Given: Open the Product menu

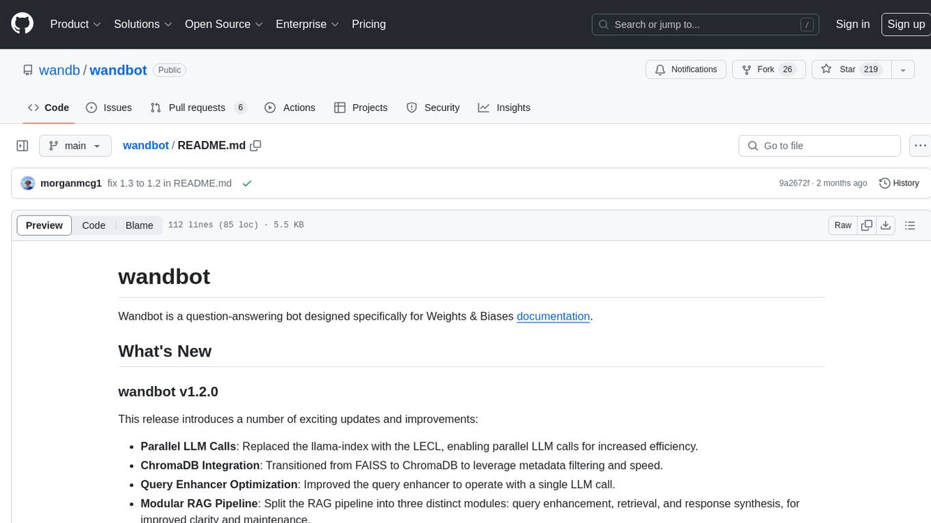Looking at the screenshot, I should (x=76, y=24).
